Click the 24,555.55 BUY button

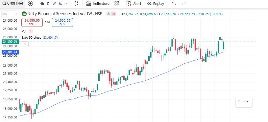62,22
